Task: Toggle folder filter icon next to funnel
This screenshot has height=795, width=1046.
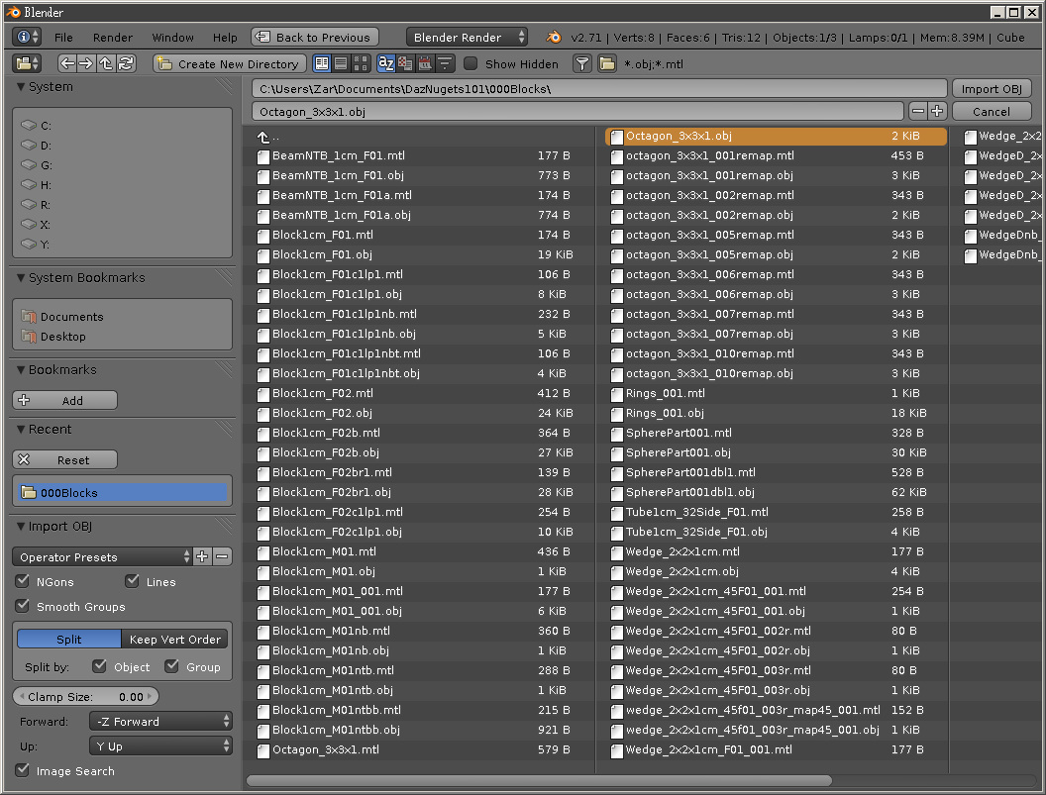Action: click(607, 63)
